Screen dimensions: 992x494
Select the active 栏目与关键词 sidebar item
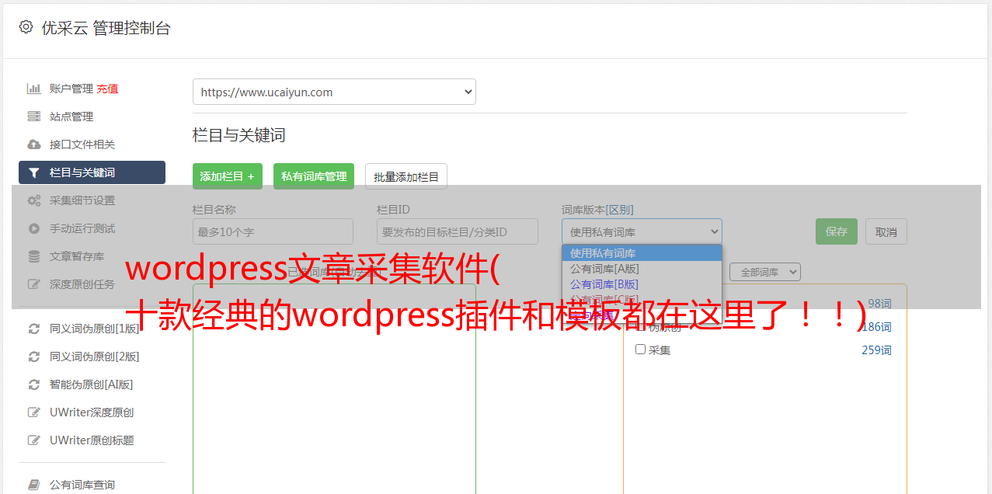tap(92, 172)
